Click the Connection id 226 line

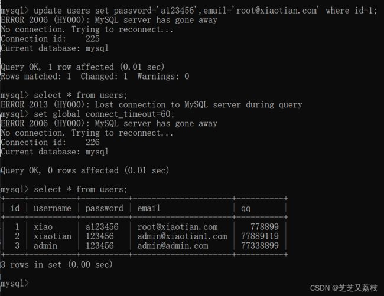pos(50,142)
